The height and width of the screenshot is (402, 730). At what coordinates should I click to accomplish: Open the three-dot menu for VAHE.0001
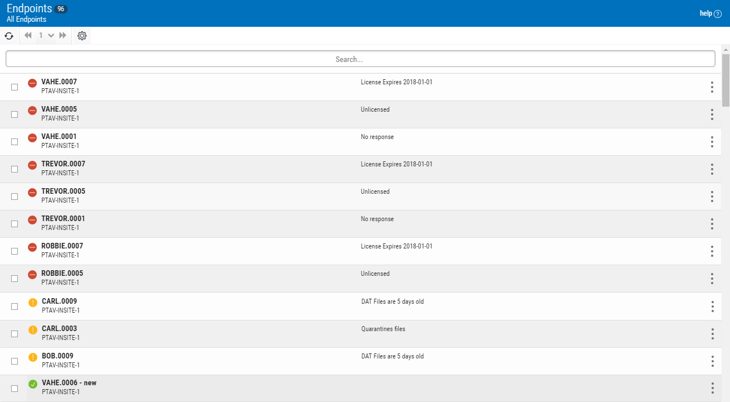(712, 142)
